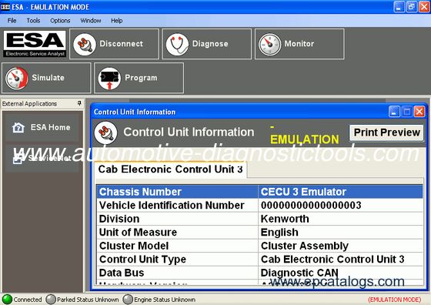Click the Disconnect plug icon
This screenshot has width=431, height=305.
[x=85, y=44]
